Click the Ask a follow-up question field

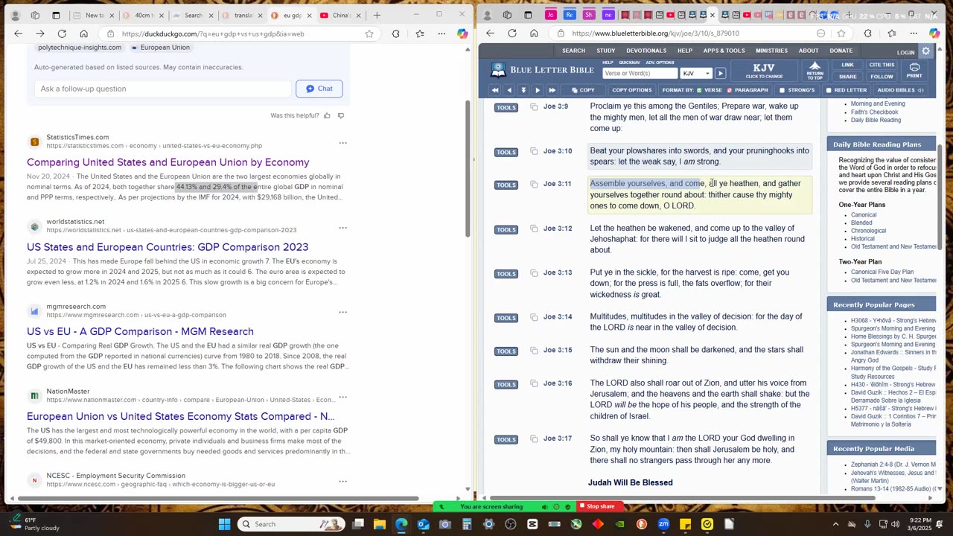click(162, 89)
